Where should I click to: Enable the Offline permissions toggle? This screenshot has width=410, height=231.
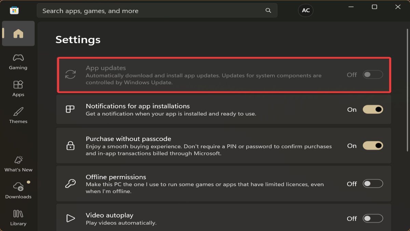tap(373, 184)
